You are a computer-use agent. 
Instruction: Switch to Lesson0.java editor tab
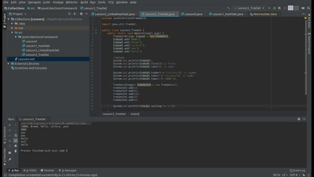point(193,14)
